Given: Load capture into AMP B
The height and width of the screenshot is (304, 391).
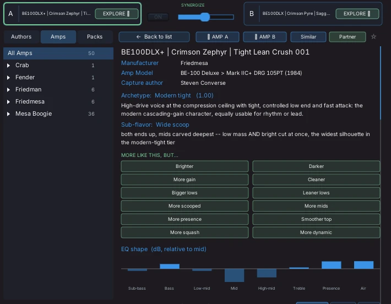Looking at the screenshot, I should pos(265,37).
